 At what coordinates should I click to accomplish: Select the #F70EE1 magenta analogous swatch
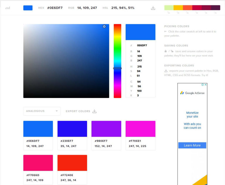[140, 129]
